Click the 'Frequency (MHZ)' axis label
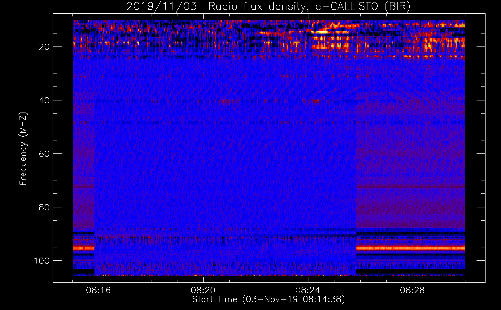Image resolution: width=501 pixels, height=310 pixels. click(23, 149)
